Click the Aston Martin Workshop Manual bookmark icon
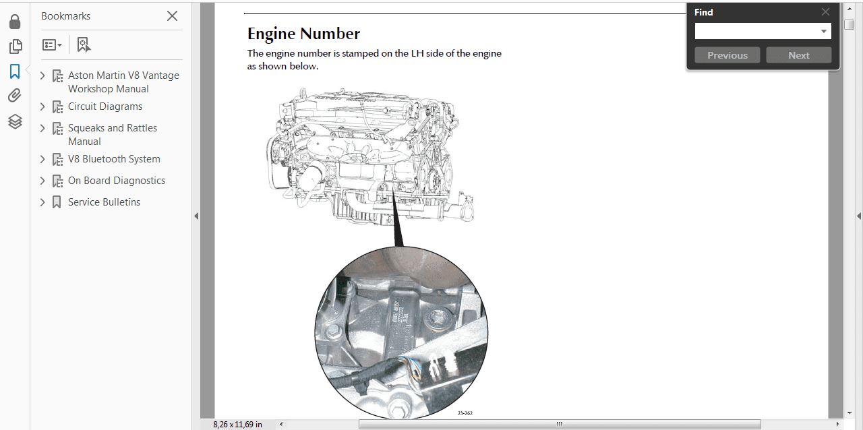Screen dimensions: 863x430 57,76
